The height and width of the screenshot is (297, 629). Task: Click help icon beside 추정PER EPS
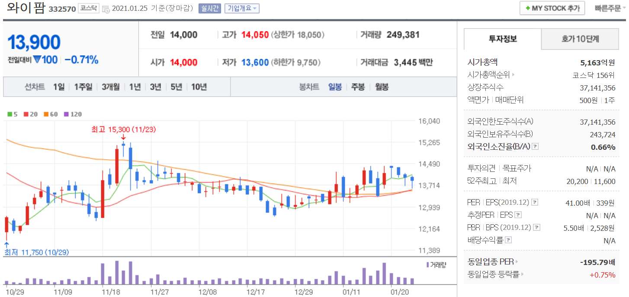pyautogui.click(x=518, y=215)
